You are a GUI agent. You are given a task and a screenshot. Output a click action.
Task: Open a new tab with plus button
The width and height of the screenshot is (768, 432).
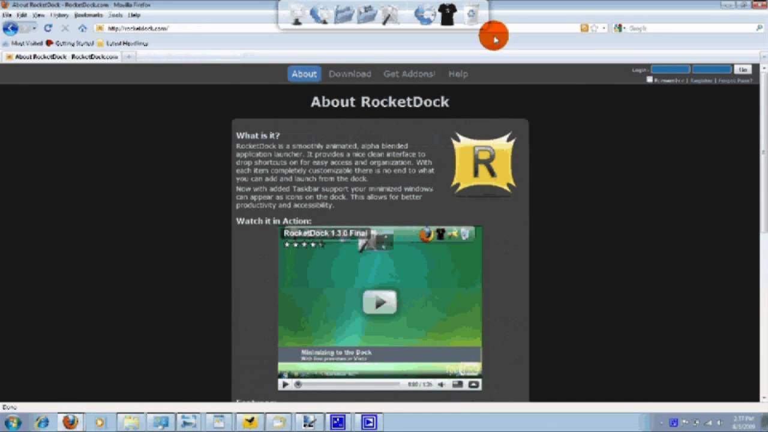pos(128,56)
